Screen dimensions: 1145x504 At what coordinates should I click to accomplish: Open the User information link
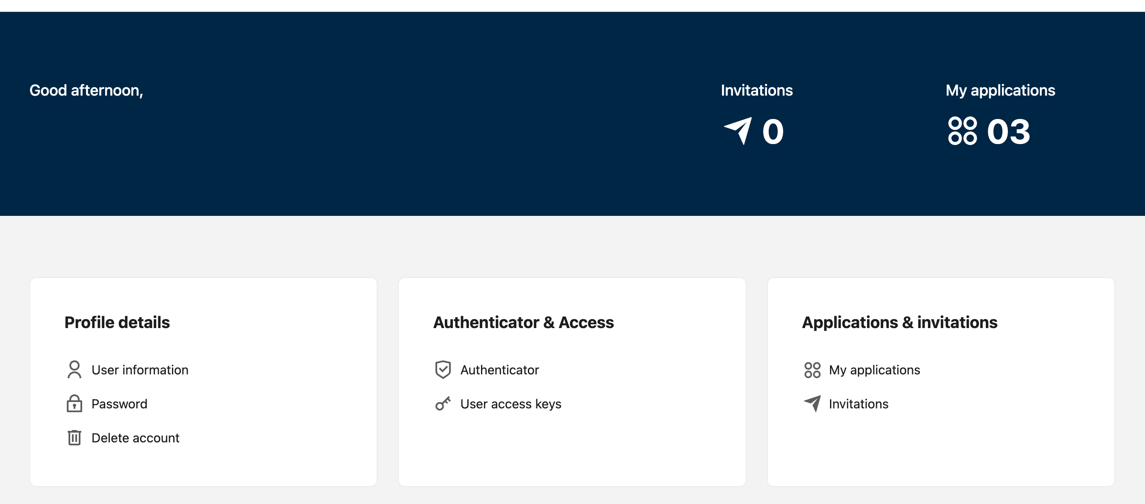140,370
